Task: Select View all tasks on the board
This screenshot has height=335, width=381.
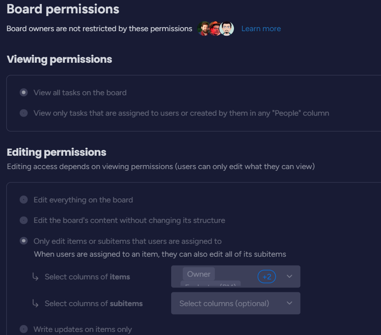Action: click(x=24, y=93)
